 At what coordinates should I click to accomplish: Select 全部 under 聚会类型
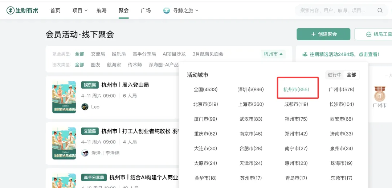tap(79, 54)
